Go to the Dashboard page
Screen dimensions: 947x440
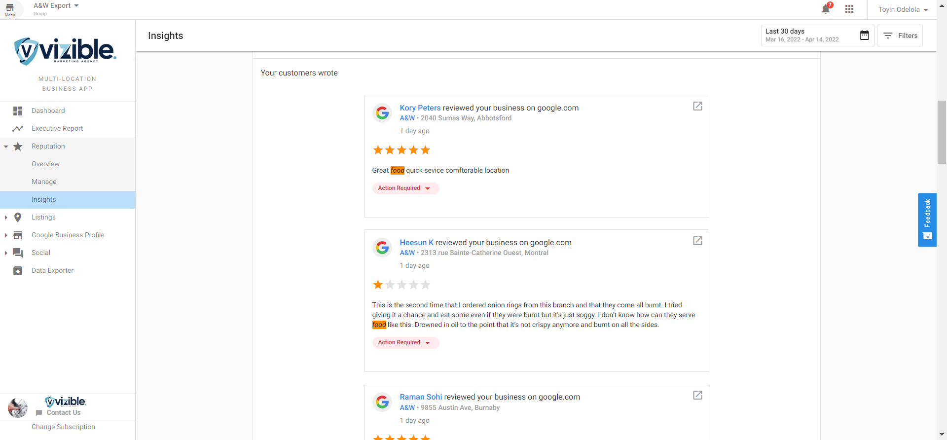[48, 110]
